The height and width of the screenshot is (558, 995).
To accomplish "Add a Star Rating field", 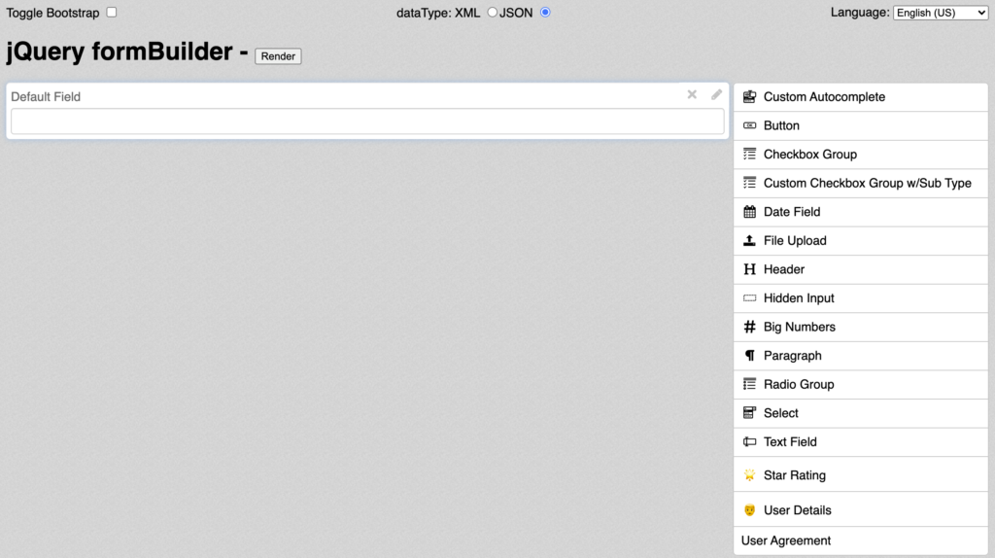I will pyautogui.click(x=861, y=474).
